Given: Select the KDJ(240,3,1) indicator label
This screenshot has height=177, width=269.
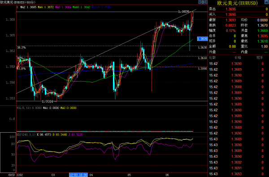Looking at the screenshot, I should tap(26, 134).
